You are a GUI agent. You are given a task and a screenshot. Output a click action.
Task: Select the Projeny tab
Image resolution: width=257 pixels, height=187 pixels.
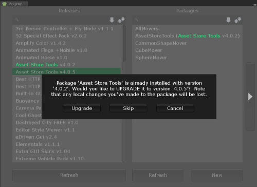[14, 4]
